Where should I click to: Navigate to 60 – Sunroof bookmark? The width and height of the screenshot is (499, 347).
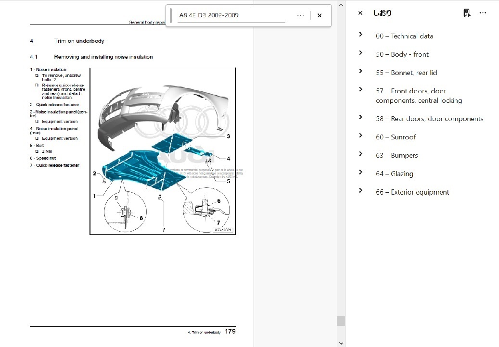click(x=396, y=137)
